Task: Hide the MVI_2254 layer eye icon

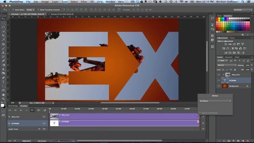Action: pos(219,75)
